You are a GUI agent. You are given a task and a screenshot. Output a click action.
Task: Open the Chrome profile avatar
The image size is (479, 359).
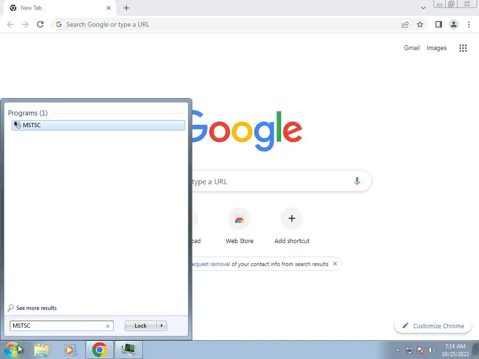[454, 24]
